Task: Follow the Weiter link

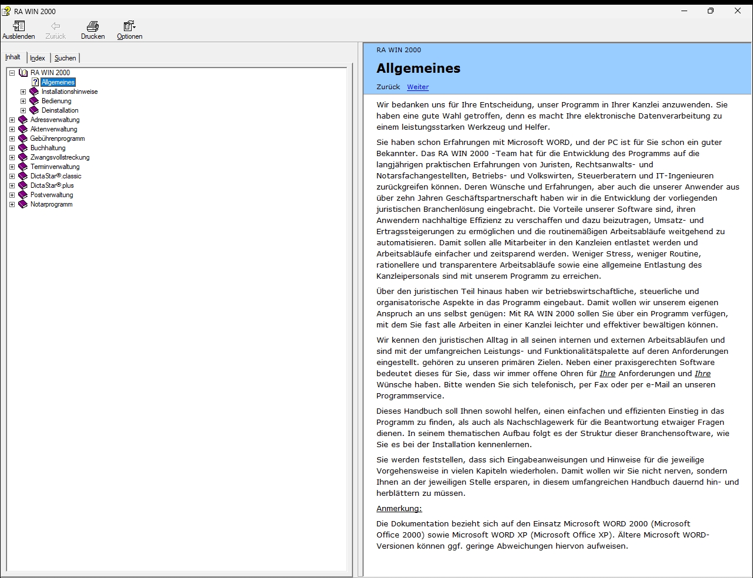Action: pyautogui.click(x=418, y=87)
